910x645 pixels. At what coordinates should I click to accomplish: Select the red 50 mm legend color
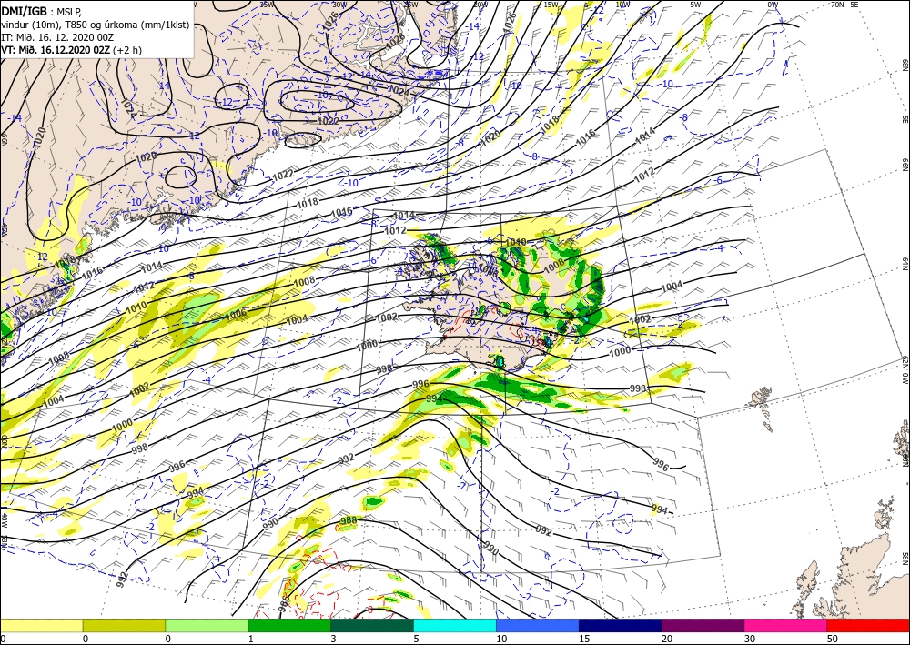868,625
